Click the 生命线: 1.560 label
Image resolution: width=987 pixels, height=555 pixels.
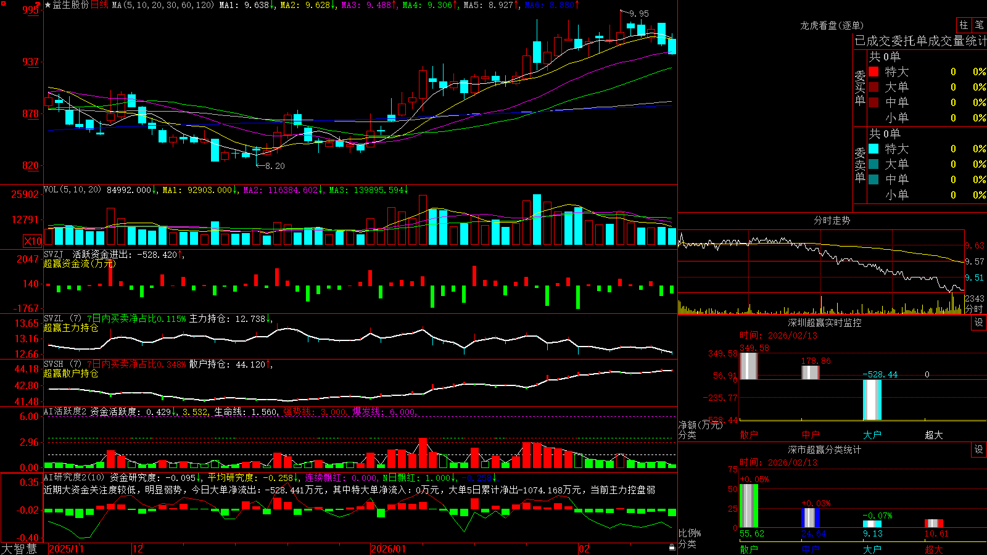246,411
